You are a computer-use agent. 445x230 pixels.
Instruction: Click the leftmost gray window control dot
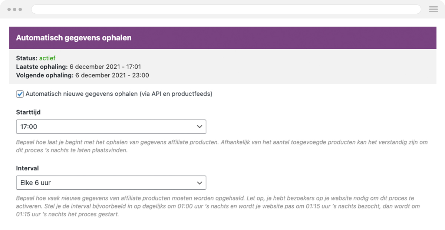9,9
